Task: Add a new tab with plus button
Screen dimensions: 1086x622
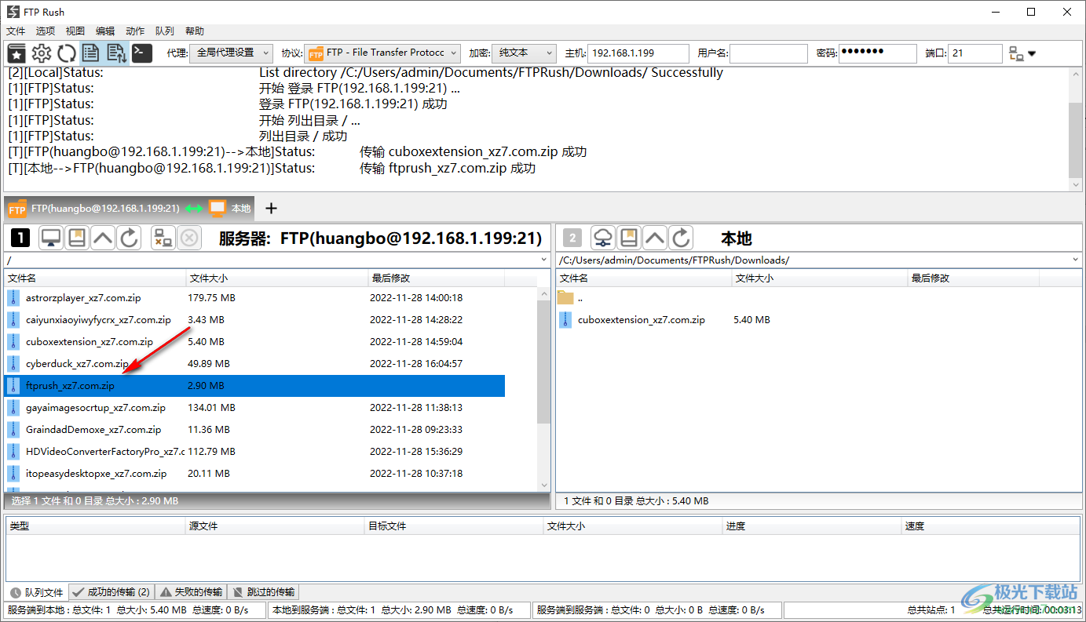Action: tap(271, 208)
